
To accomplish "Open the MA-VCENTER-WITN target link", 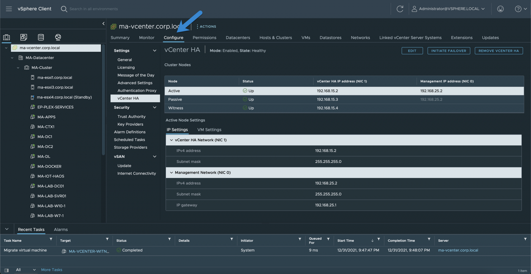I will [89, 251].
